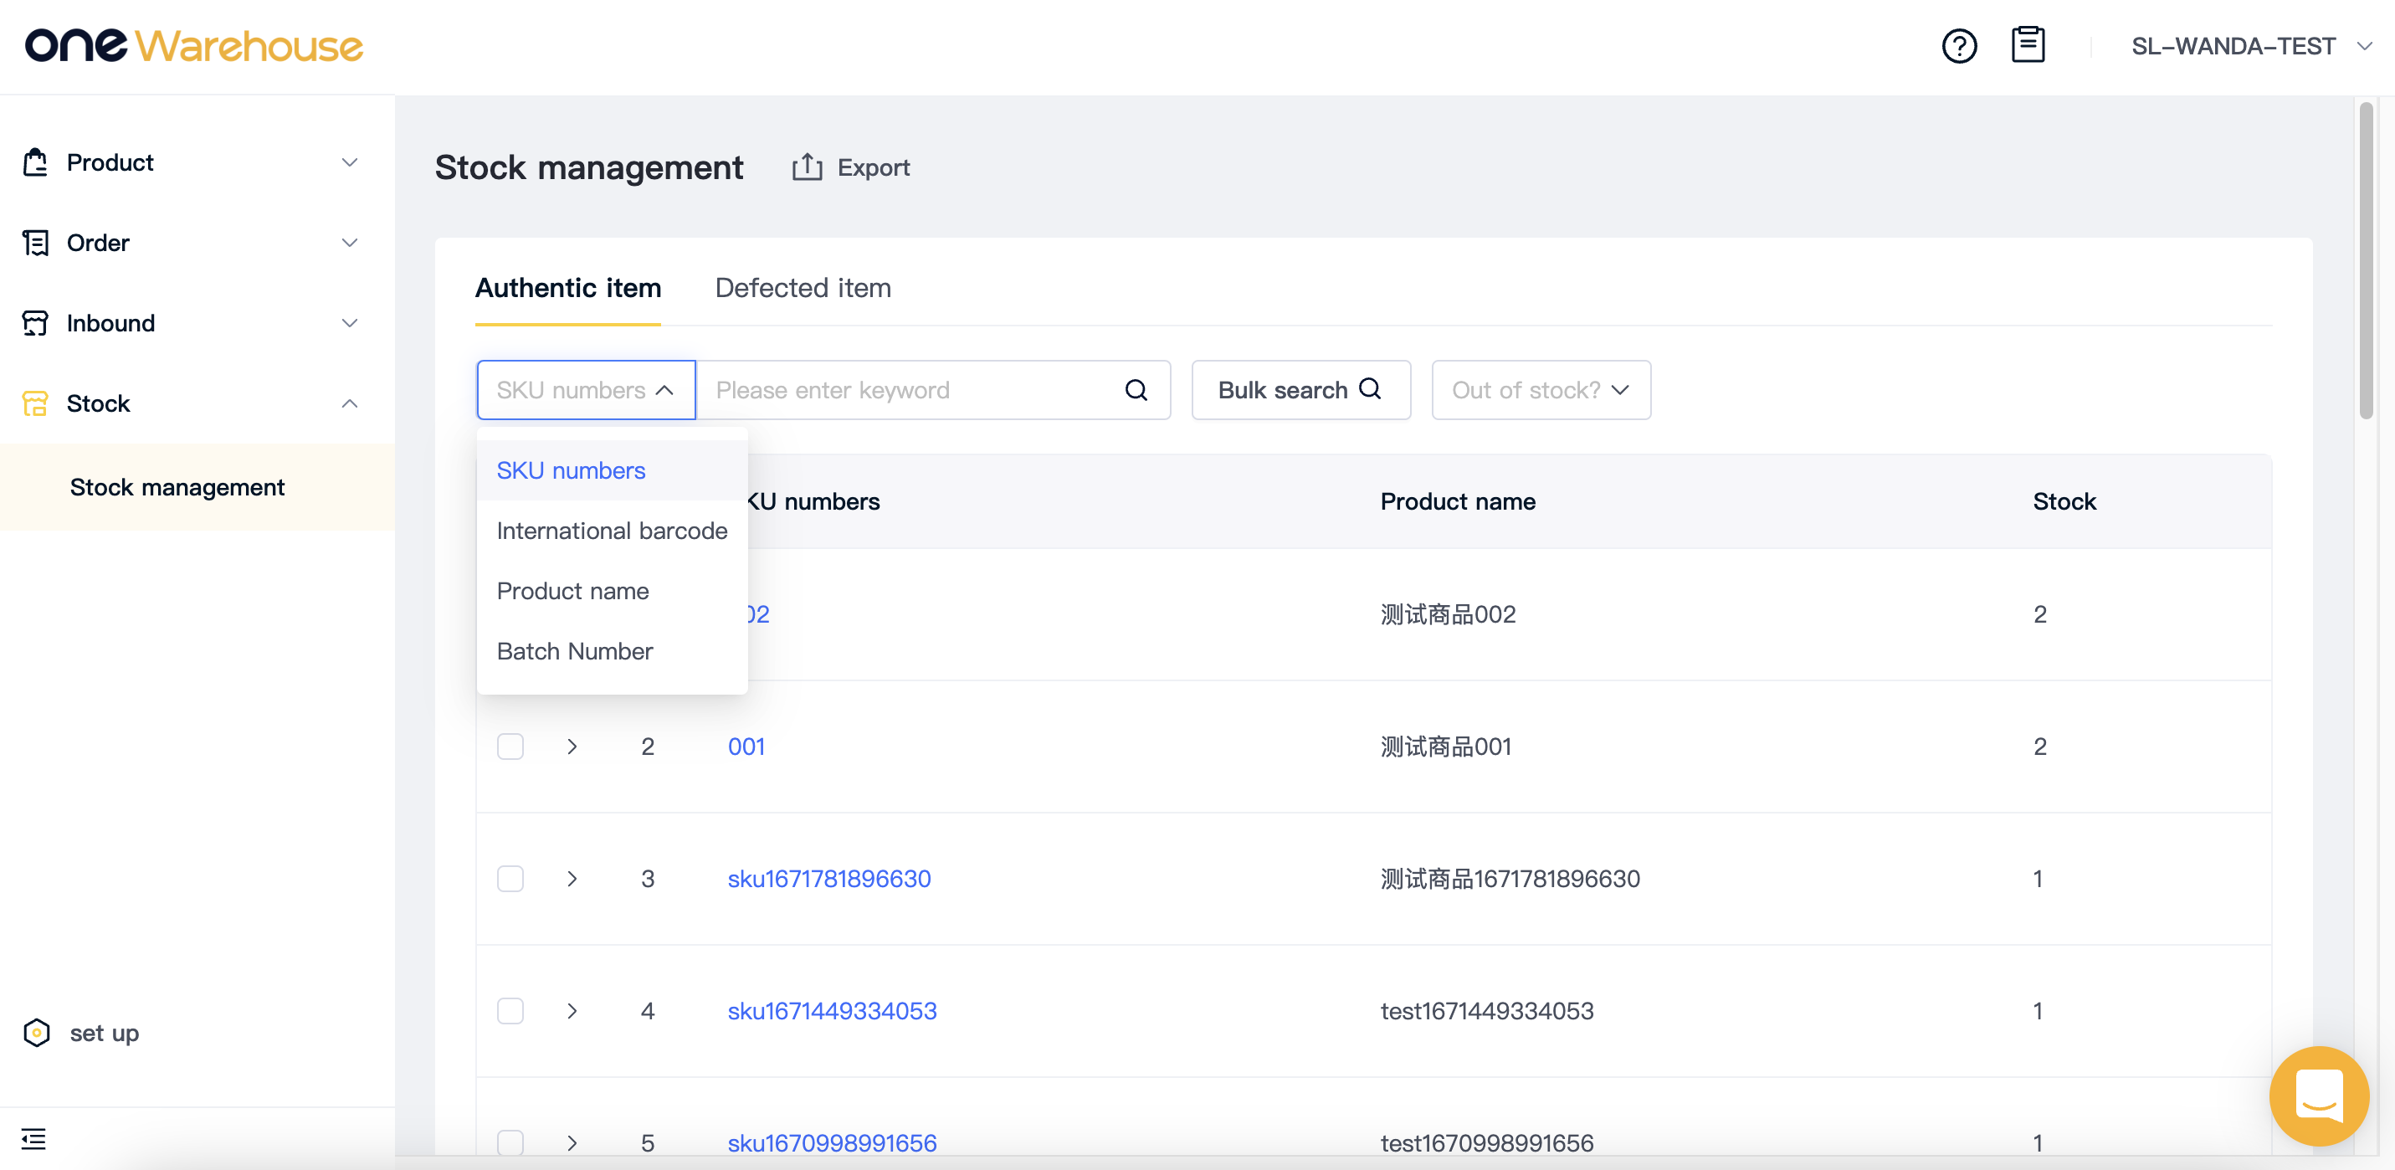The image size is (2395, 1170).
Task: Click the vertical page scrollbar
Action: tap(2365, 260)
